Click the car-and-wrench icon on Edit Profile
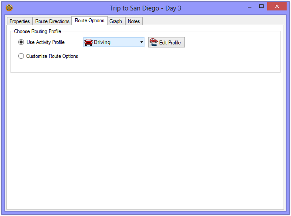Screen dimensions: 291x216 coord(154,42)
